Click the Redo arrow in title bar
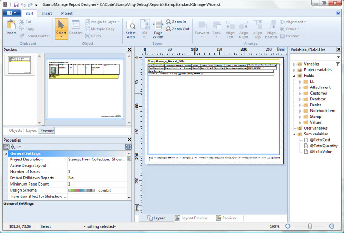 (x=30, y=4)
